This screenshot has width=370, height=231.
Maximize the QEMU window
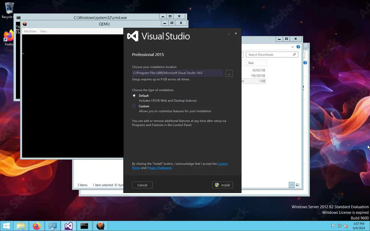[172, 23]
